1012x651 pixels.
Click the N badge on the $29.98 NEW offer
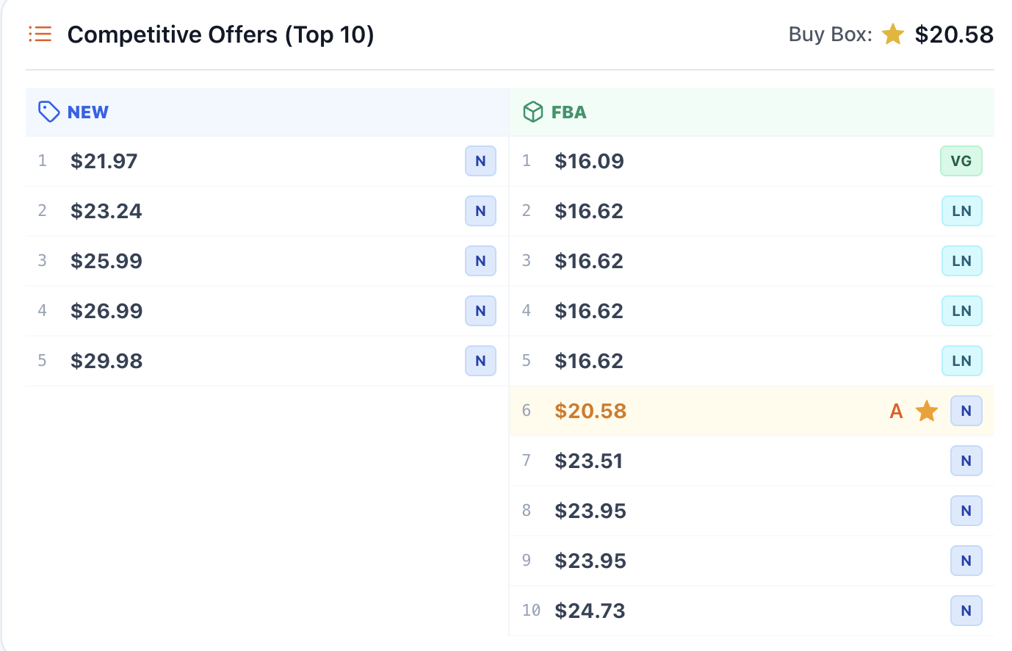point(480,361)
